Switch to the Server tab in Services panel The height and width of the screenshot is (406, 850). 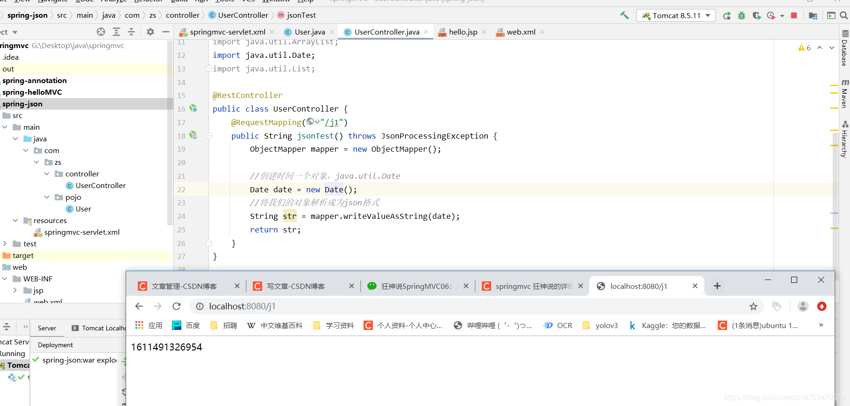point(47,328)
